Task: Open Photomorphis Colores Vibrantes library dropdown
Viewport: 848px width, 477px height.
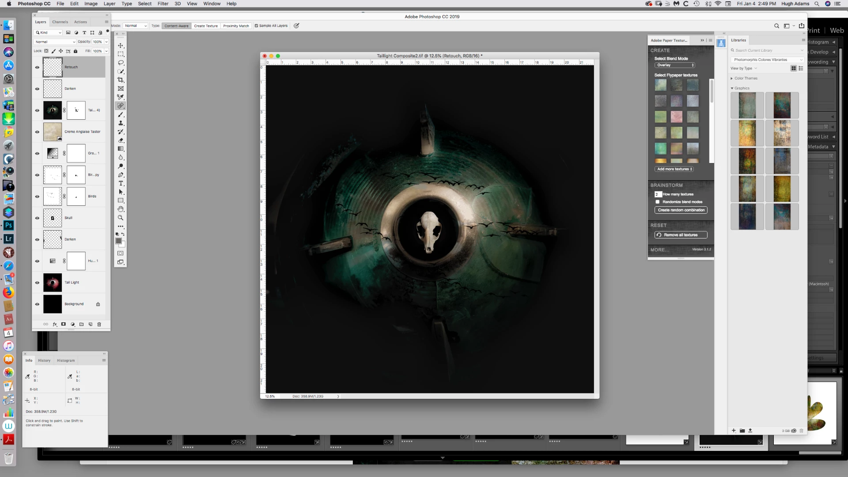Action: pos(767,60)
